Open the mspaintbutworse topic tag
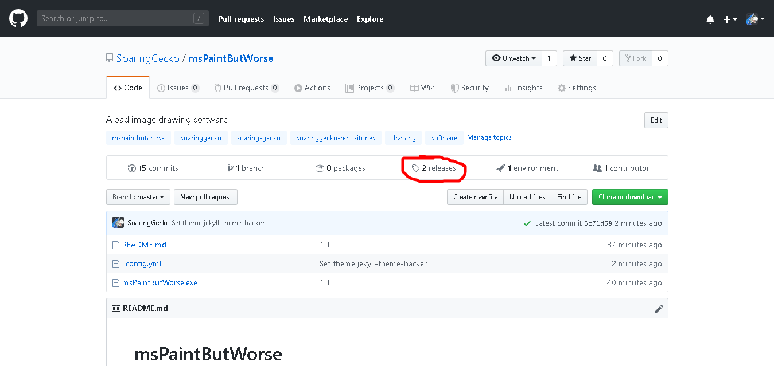 138,138
